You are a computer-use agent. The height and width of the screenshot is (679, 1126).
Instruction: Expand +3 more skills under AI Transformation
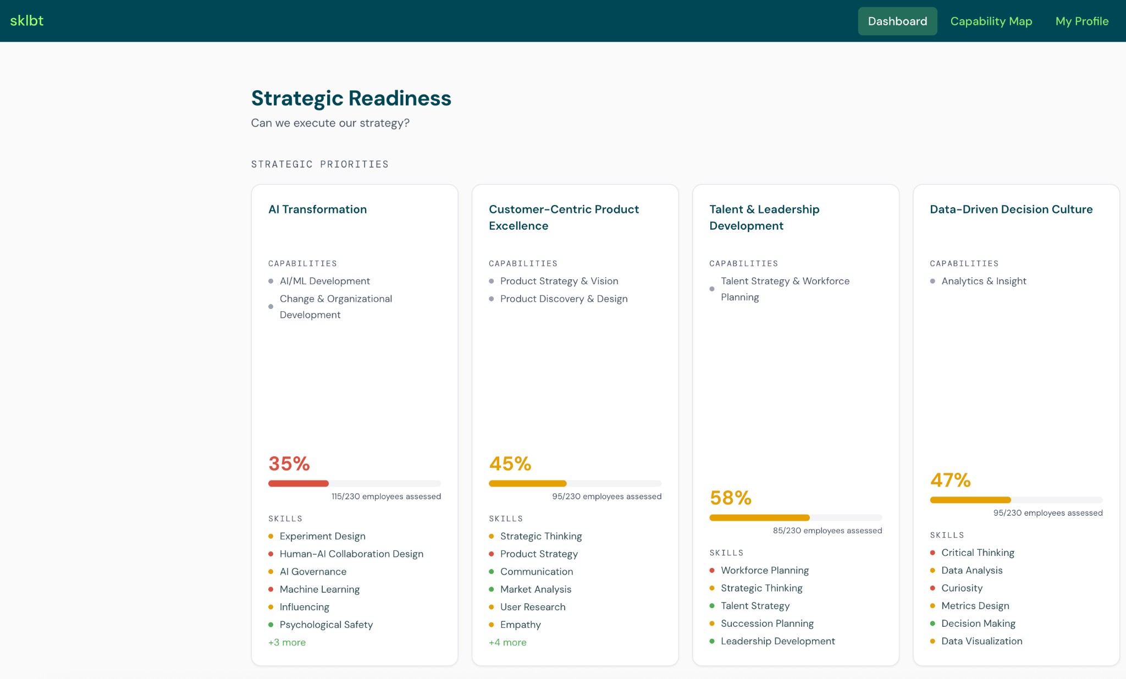tap(286, 642)
